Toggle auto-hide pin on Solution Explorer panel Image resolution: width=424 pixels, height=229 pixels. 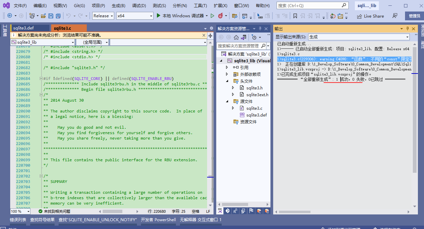(260, 29)
